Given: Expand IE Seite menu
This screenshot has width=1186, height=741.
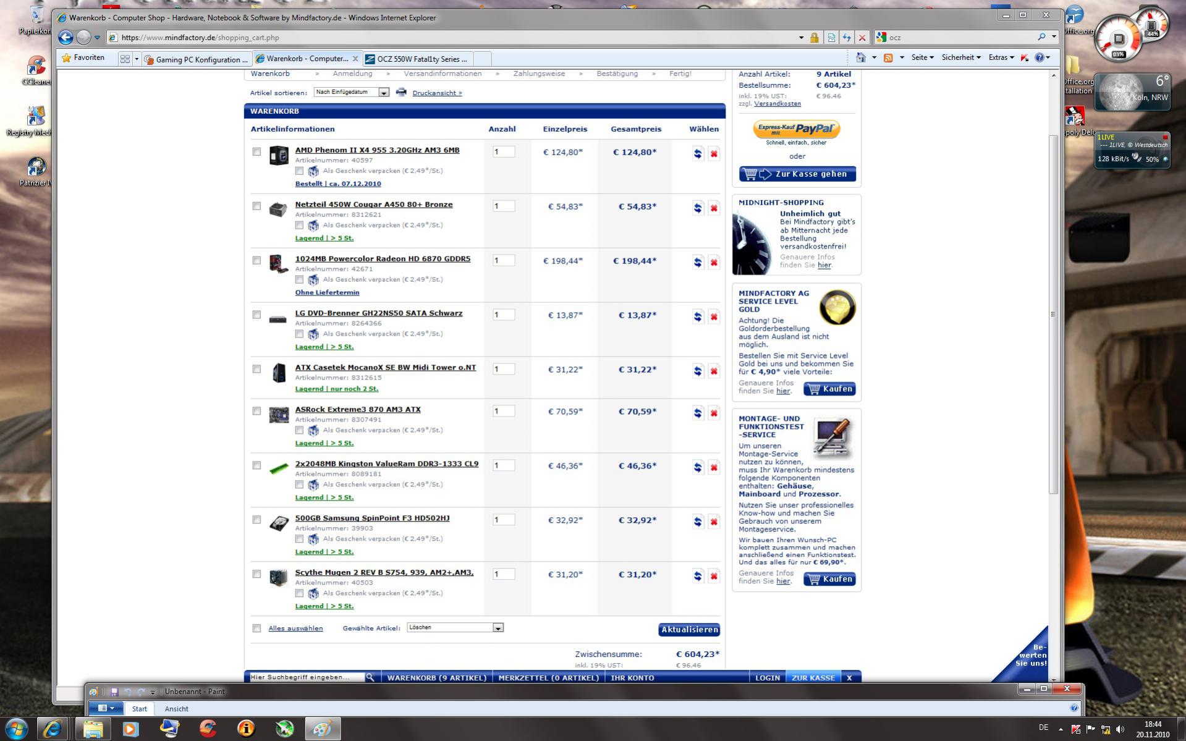Looking at the screenshot, I should 922,57.
